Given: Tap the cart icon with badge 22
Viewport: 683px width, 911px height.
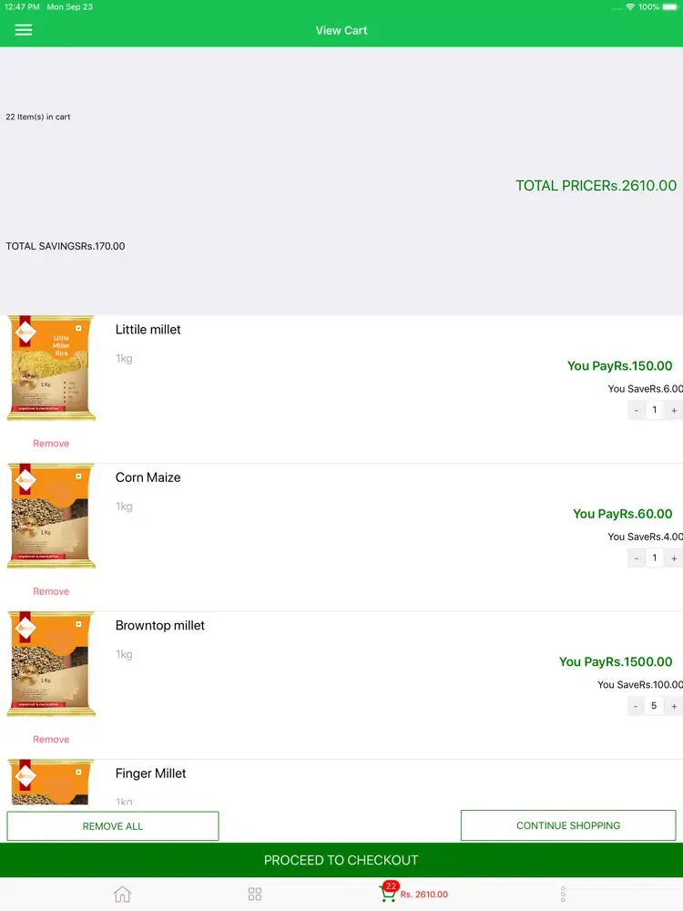Looking at the screenshot, I should point(389,894).
